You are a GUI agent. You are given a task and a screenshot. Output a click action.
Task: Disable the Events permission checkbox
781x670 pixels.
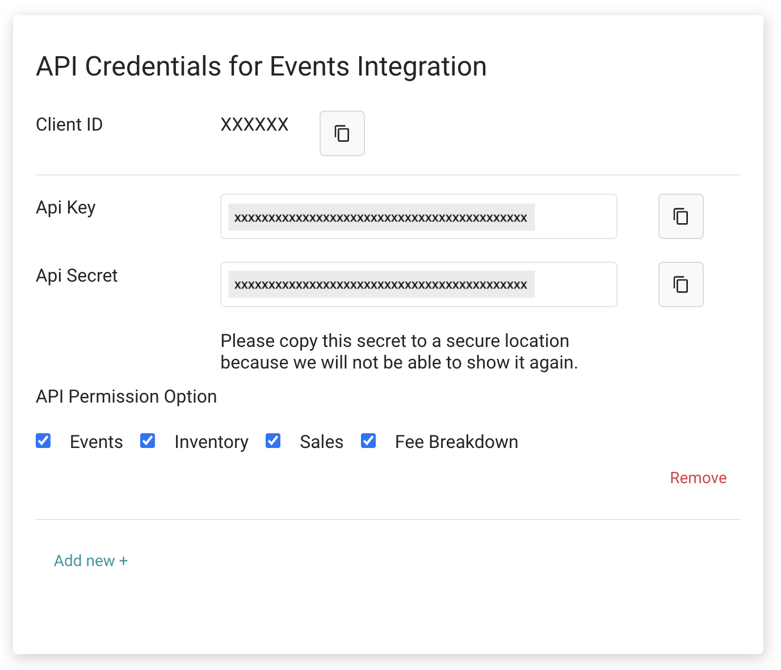pos(43,441)
